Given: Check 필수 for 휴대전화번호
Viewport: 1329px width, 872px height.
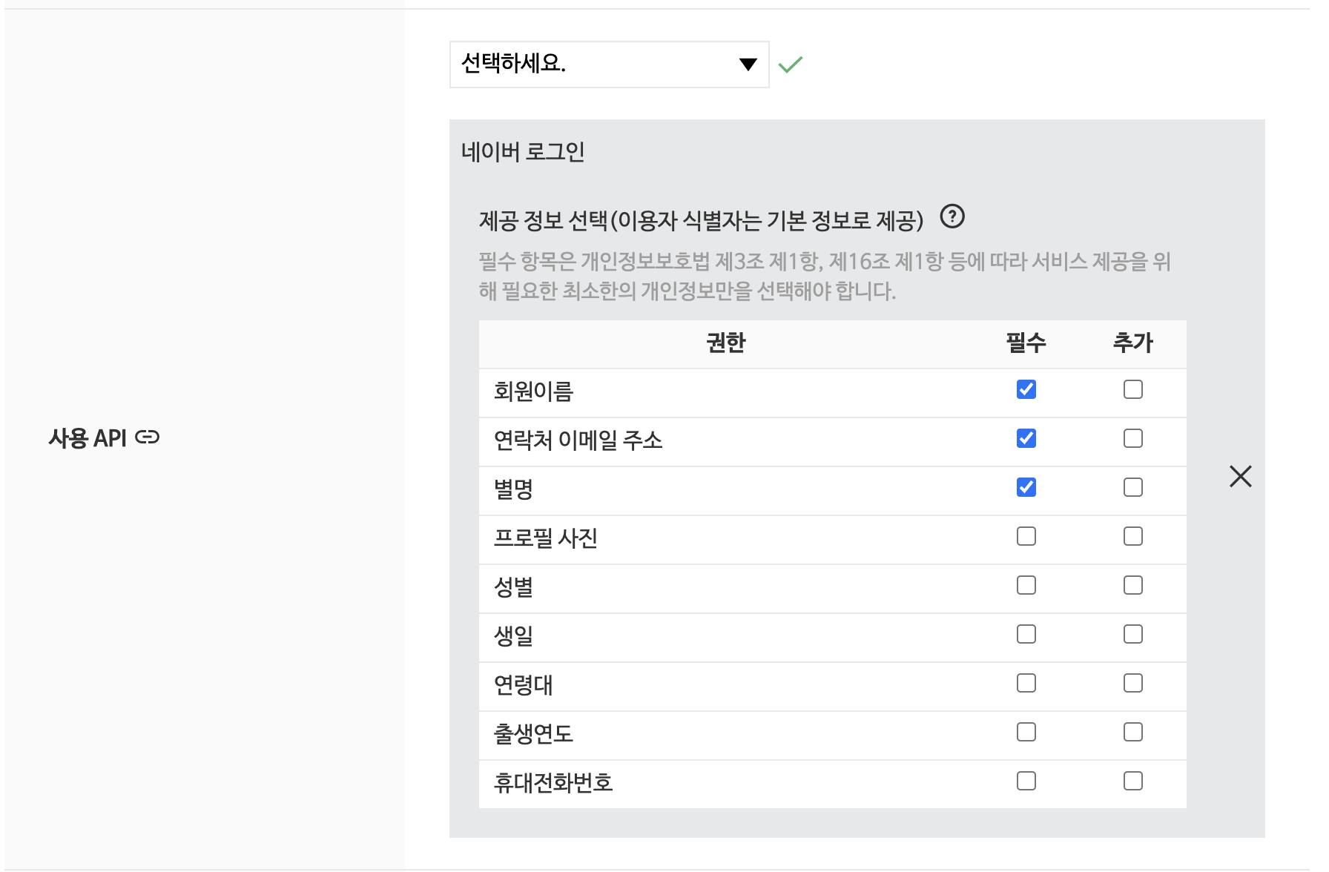Looking at the screenshot, I should click(x=1026, y=781).
